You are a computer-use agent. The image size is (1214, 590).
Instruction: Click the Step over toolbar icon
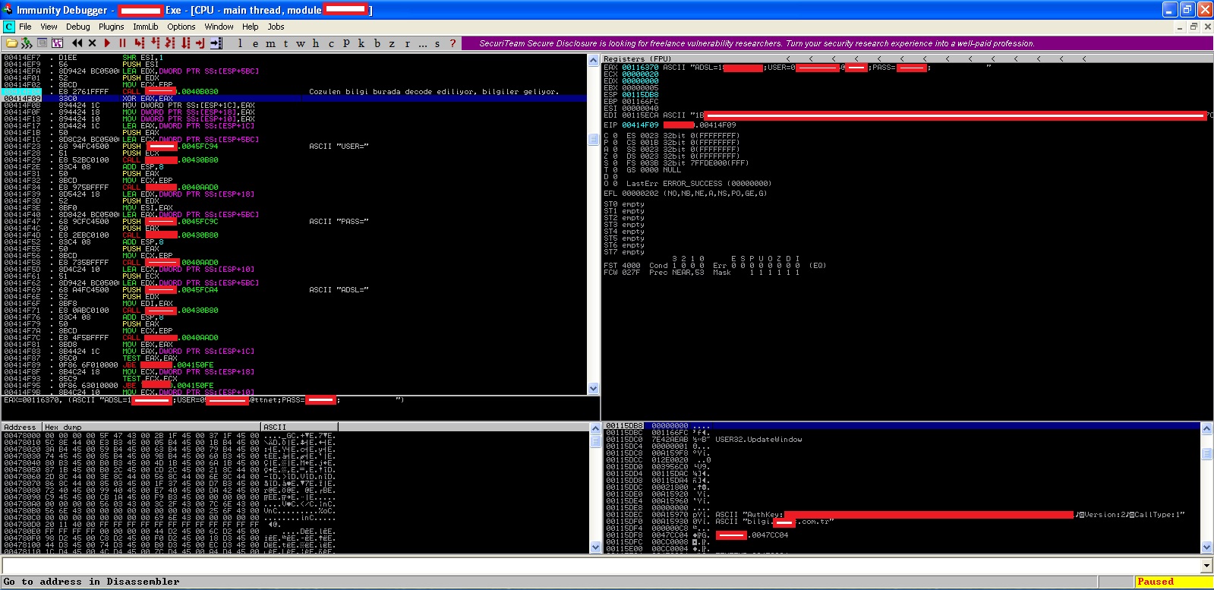pyautogui.click(x=155, y=43)
